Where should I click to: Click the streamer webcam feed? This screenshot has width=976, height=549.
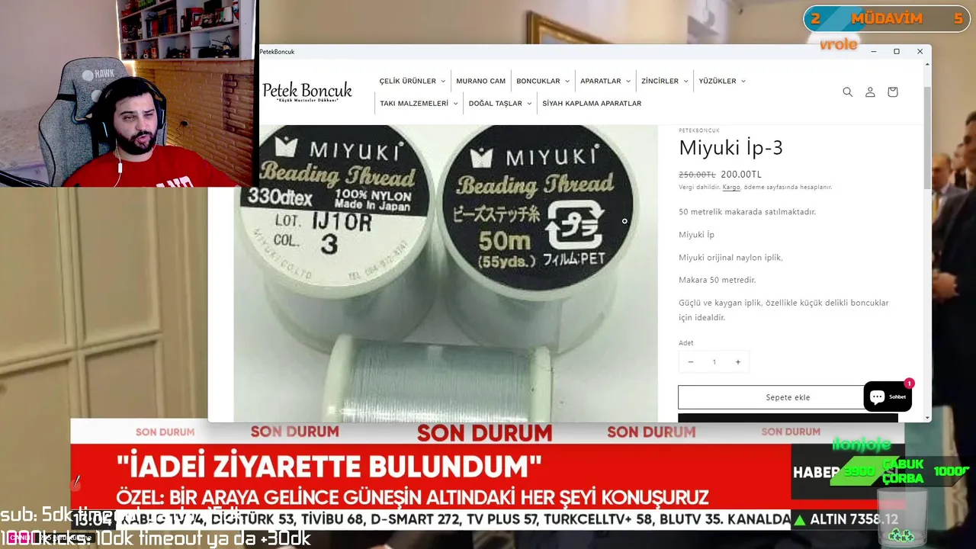pos(128,93)
